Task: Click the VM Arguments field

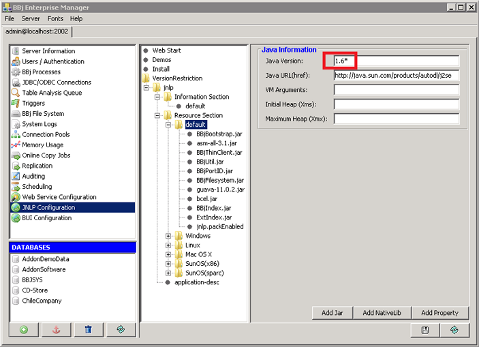Action: (397, 90)
